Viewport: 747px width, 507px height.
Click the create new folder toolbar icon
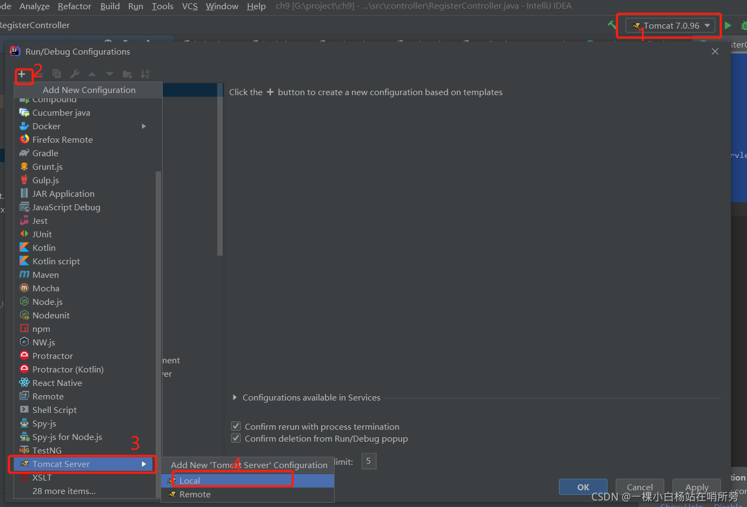pos(128,74)
